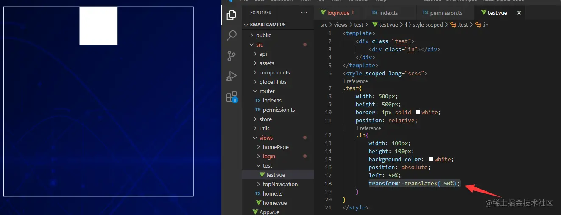The height and width of the screenshot is (215, 561).
Task: Open permission.ts in the file tree
Action: click(x=278, y=110)
